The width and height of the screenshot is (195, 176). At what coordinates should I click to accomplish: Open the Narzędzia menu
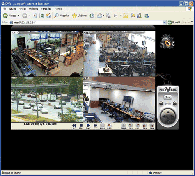[46, 9]
